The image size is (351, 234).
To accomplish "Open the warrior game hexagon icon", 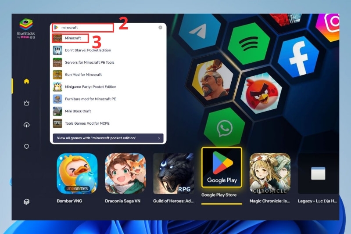I will (211, 79).
